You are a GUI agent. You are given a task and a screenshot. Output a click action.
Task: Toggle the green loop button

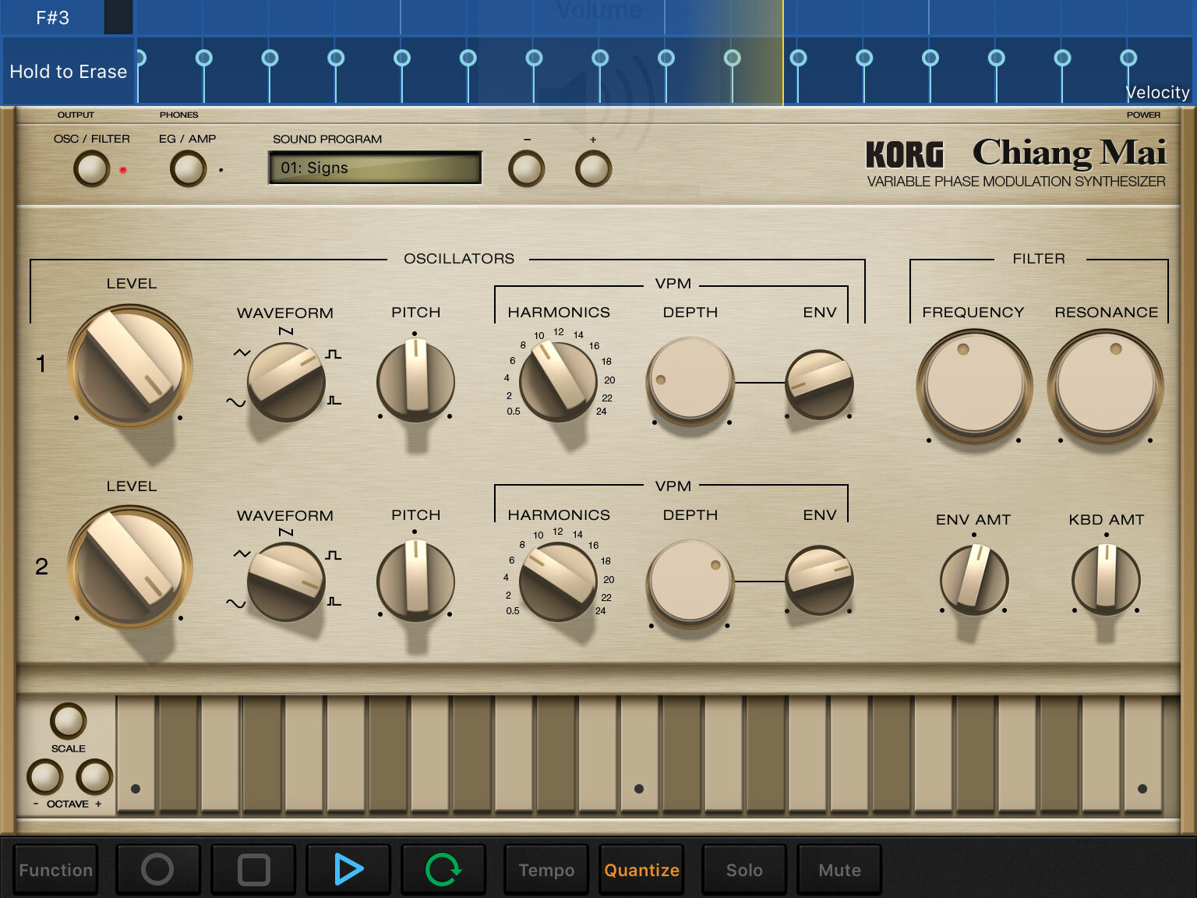click(x=443, y=869)
